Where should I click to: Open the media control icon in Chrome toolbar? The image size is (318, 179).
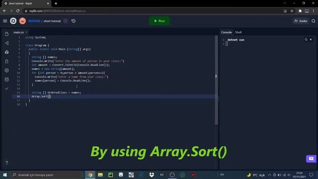coord(307,11)
